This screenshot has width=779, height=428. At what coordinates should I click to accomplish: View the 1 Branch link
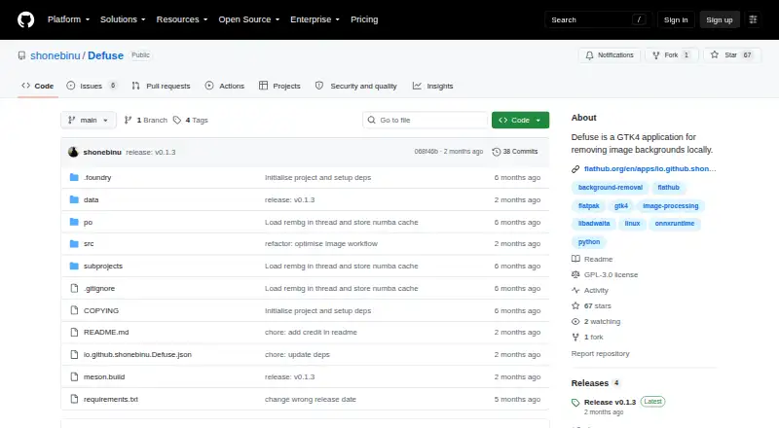145,121
